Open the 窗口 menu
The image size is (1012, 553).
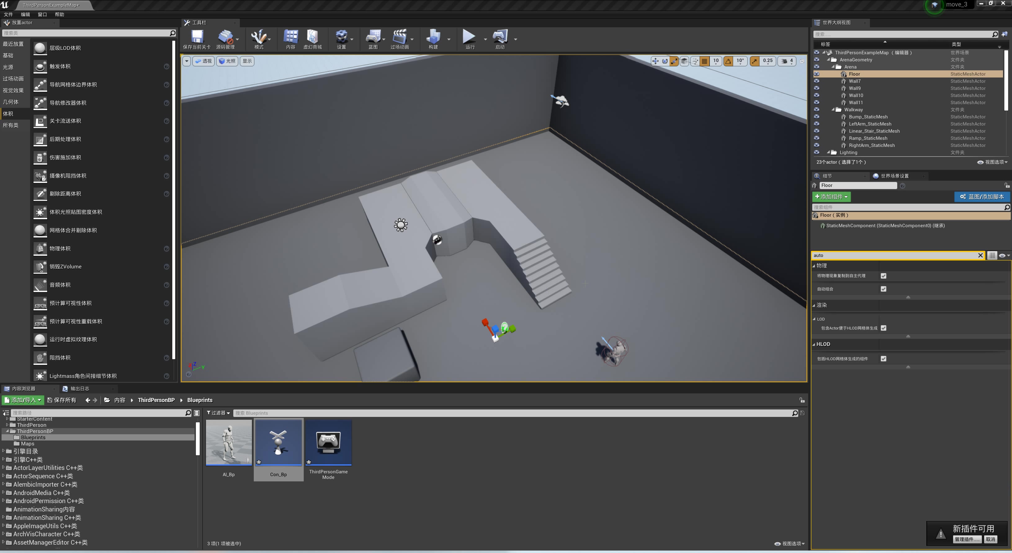click(x=42, y=15)
